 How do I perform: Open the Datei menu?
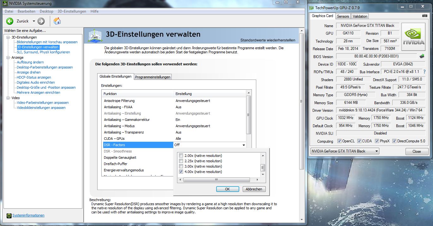9,11
